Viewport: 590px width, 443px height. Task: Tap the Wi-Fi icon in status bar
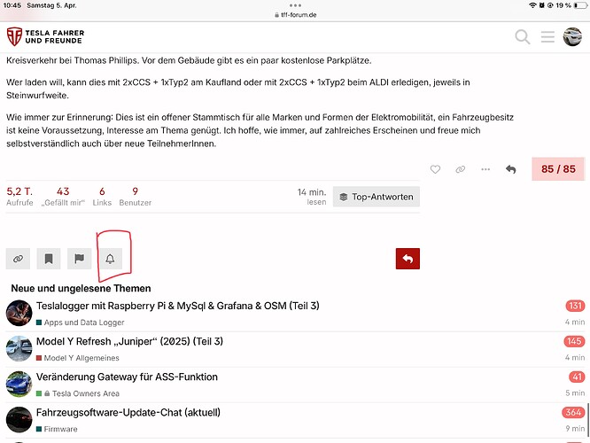tap(532, 5)
